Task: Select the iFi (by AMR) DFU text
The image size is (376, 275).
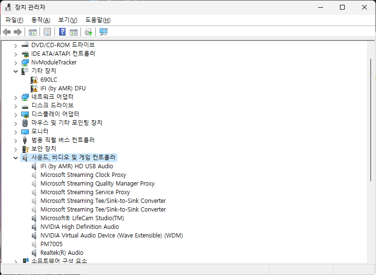Action: pyautogui.click(x=63, y=88)
